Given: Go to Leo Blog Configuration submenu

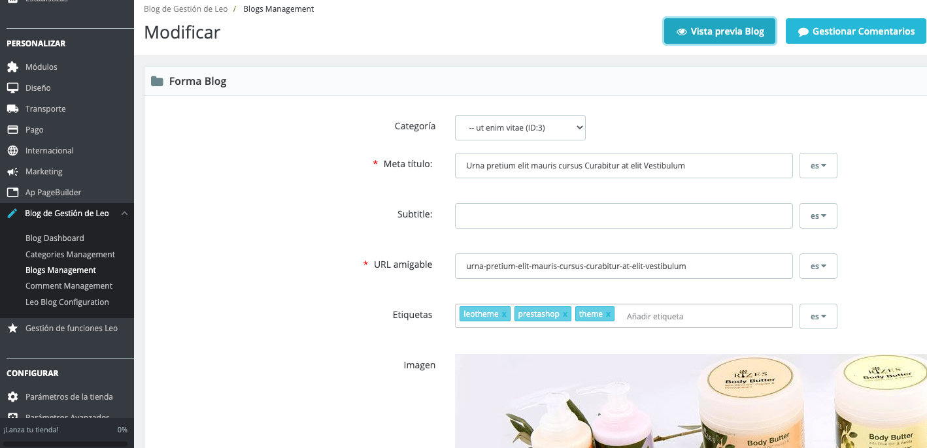Looking at the screenshot, I should pyautogui.click(x=67, y=302).
